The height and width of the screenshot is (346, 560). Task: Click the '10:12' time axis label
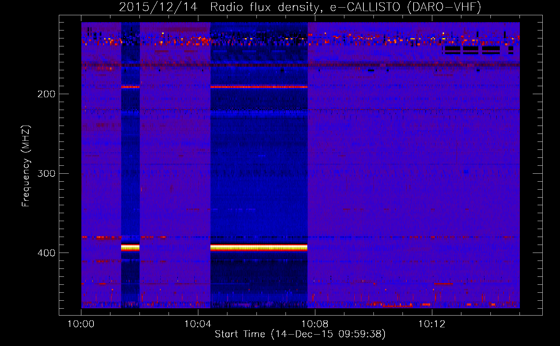(432, 324)
